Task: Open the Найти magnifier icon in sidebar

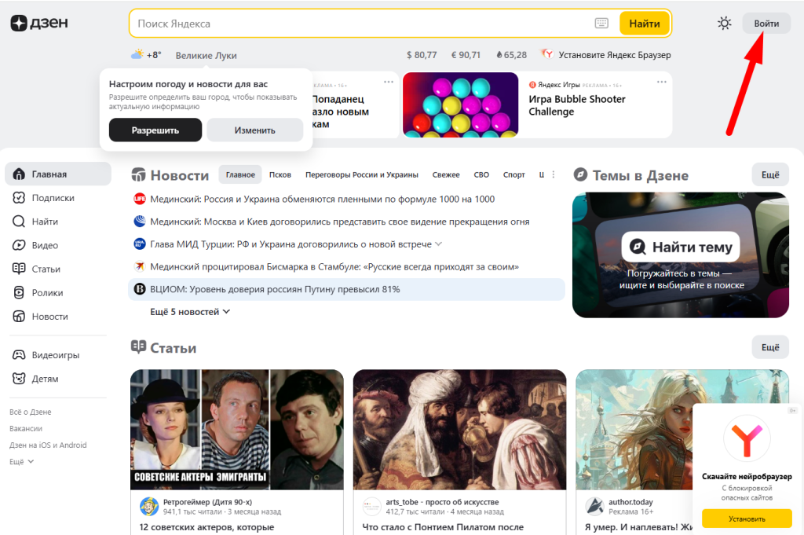Action: [x=19, y=221]
